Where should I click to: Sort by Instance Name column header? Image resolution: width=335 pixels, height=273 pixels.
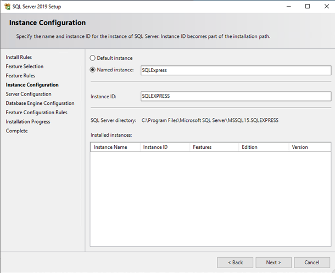point(115,147)
